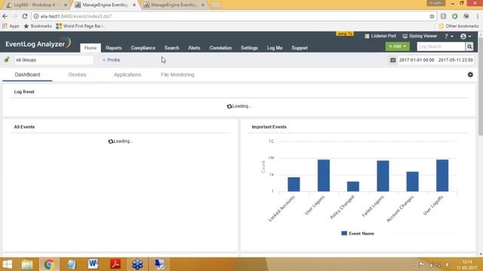
Task: Switch to the Devices tab
Action: click(x=77, y=75)
